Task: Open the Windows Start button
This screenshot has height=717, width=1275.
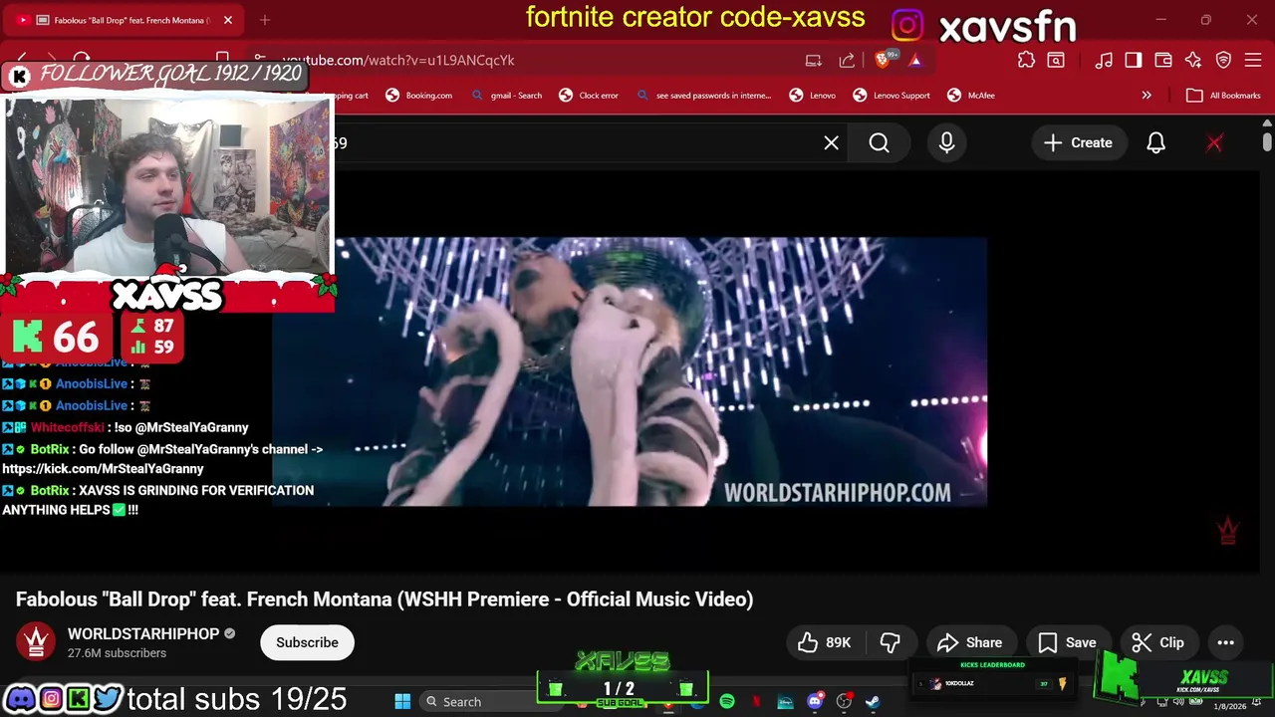Action: click(x=402, y=702)
